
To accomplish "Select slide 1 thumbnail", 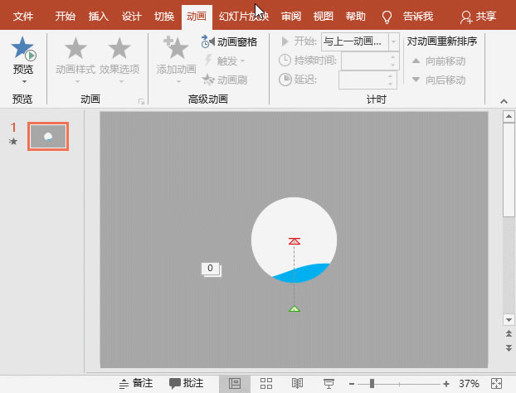I will click(x=47, y=137).
